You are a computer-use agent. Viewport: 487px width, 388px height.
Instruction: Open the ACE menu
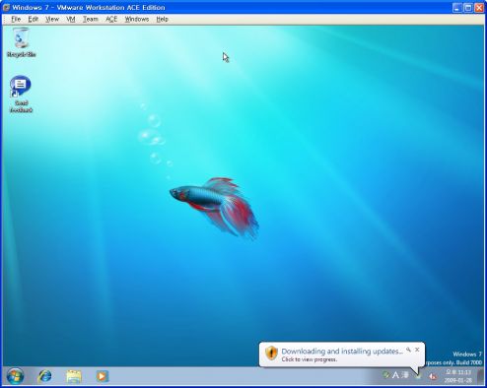click(x=111, y=19)
